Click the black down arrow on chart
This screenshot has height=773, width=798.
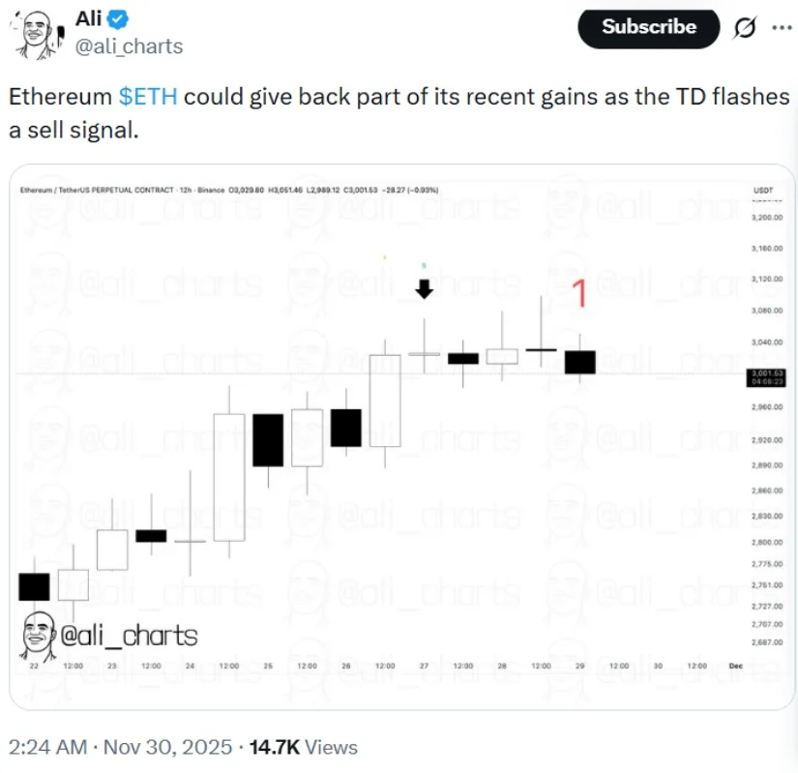tap(424, 287)
